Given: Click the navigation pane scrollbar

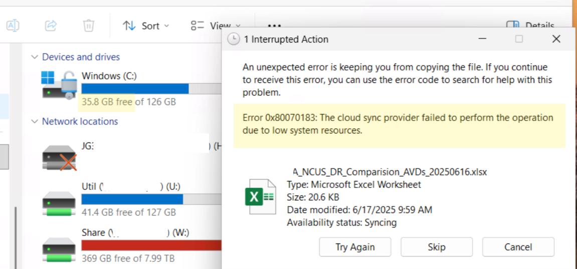Looking at the screenshot, I should [x=15, y=235].
